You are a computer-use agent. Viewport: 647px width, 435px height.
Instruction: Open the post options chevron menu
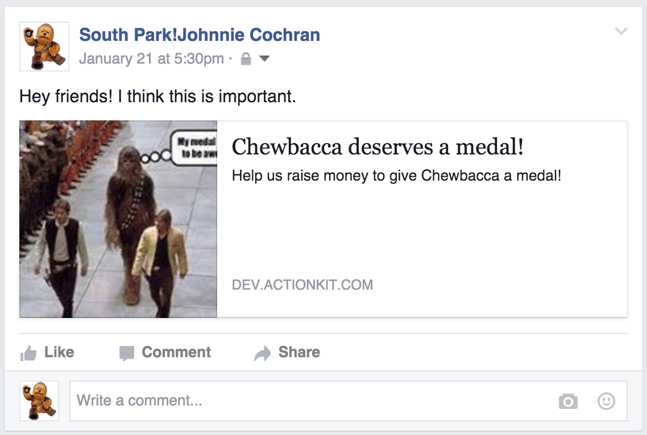[x=621, y=31]
